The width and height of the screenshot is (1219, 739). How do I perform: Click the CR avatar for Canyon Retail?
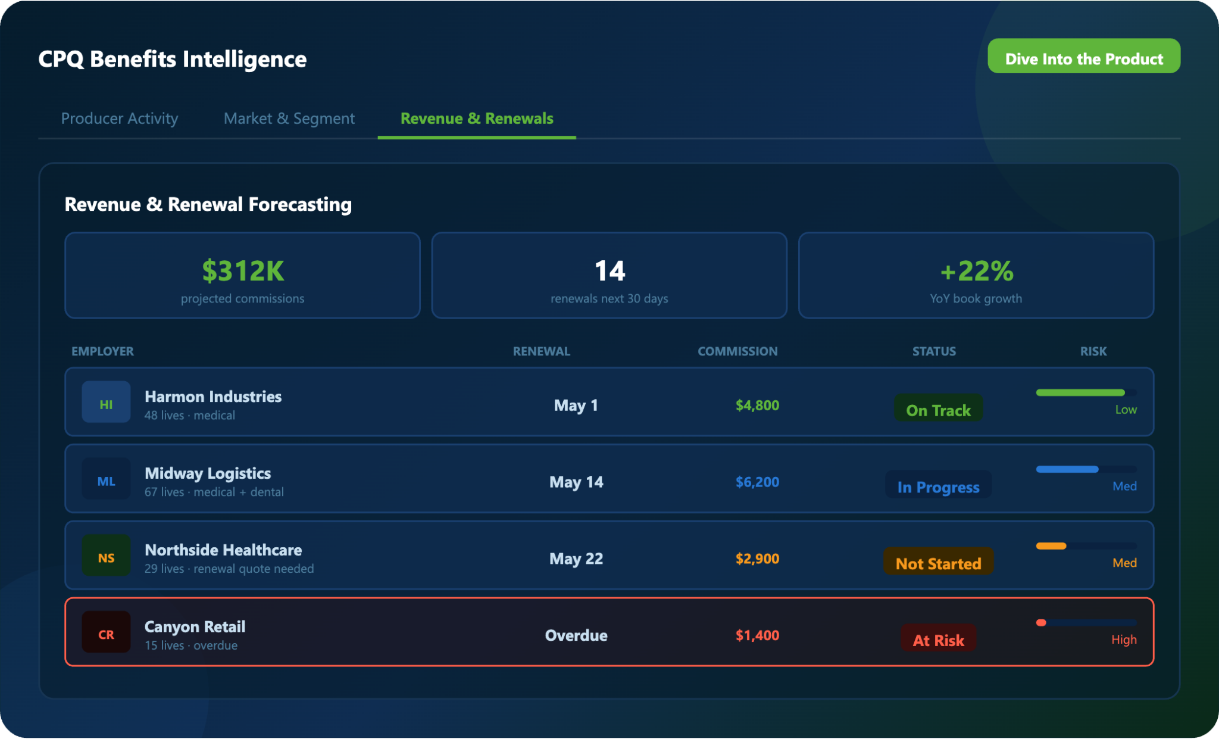[106, 632]
